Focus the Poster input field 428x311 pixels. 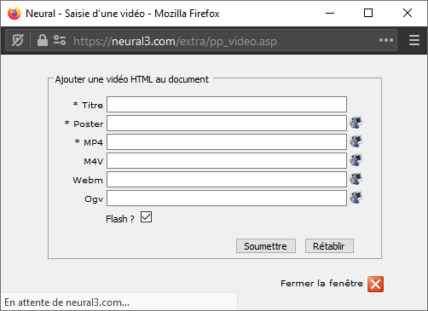(x=227, y=123)
